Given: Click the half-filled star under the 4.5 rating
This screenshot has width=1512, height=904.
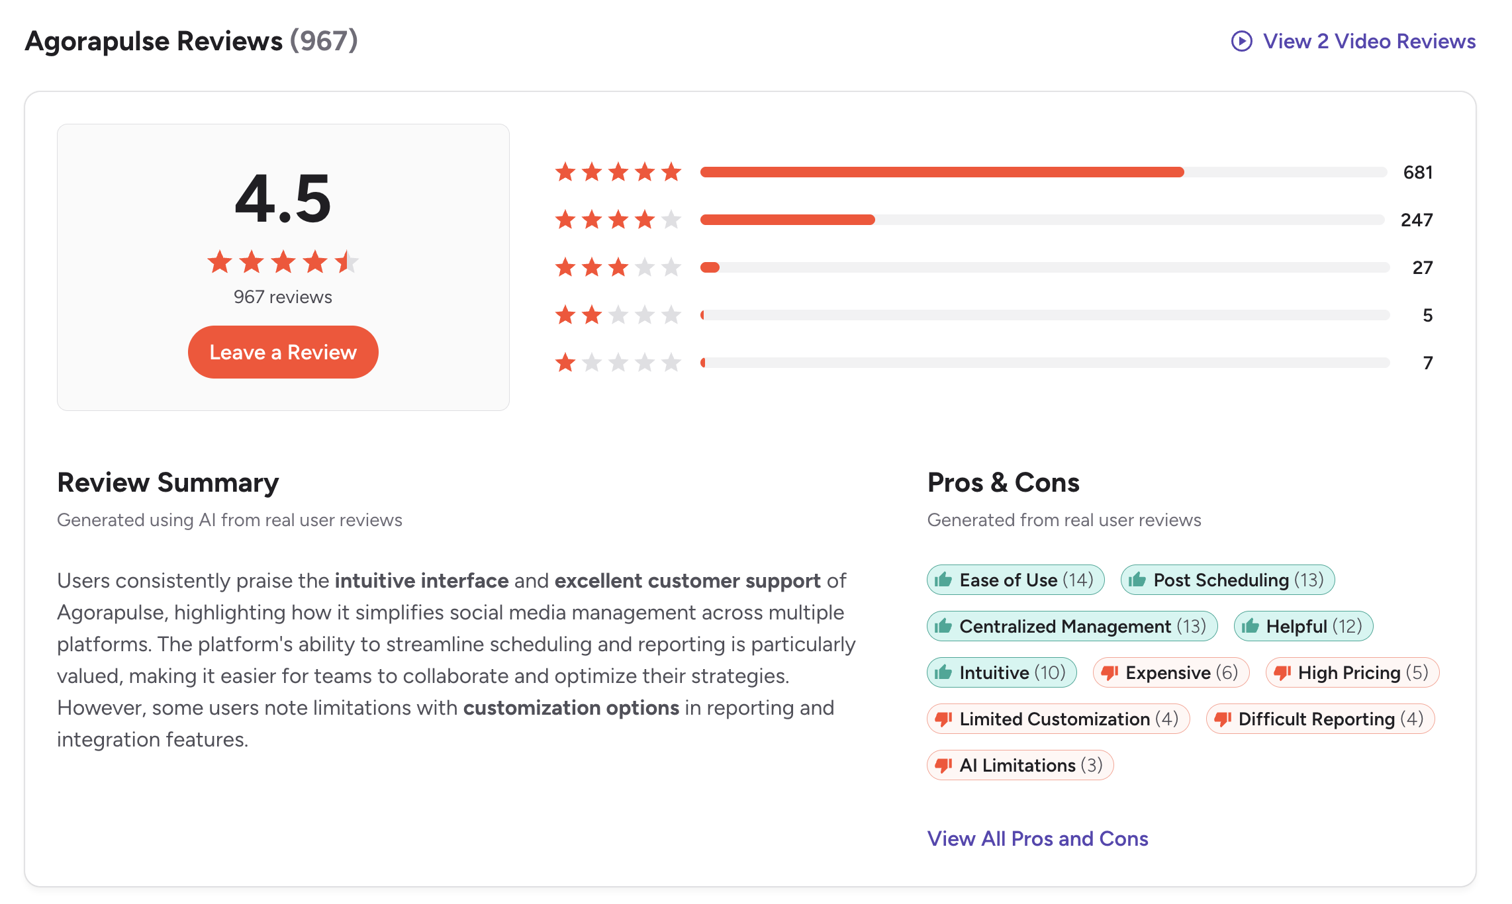Looking at the screenshot, I should tap(347, 261).
